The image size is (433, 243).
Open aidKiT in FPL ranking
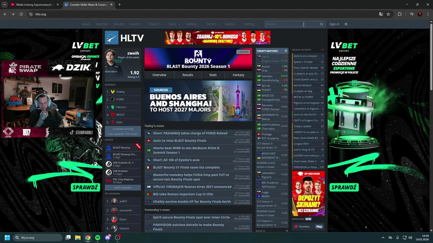point(123,201)
